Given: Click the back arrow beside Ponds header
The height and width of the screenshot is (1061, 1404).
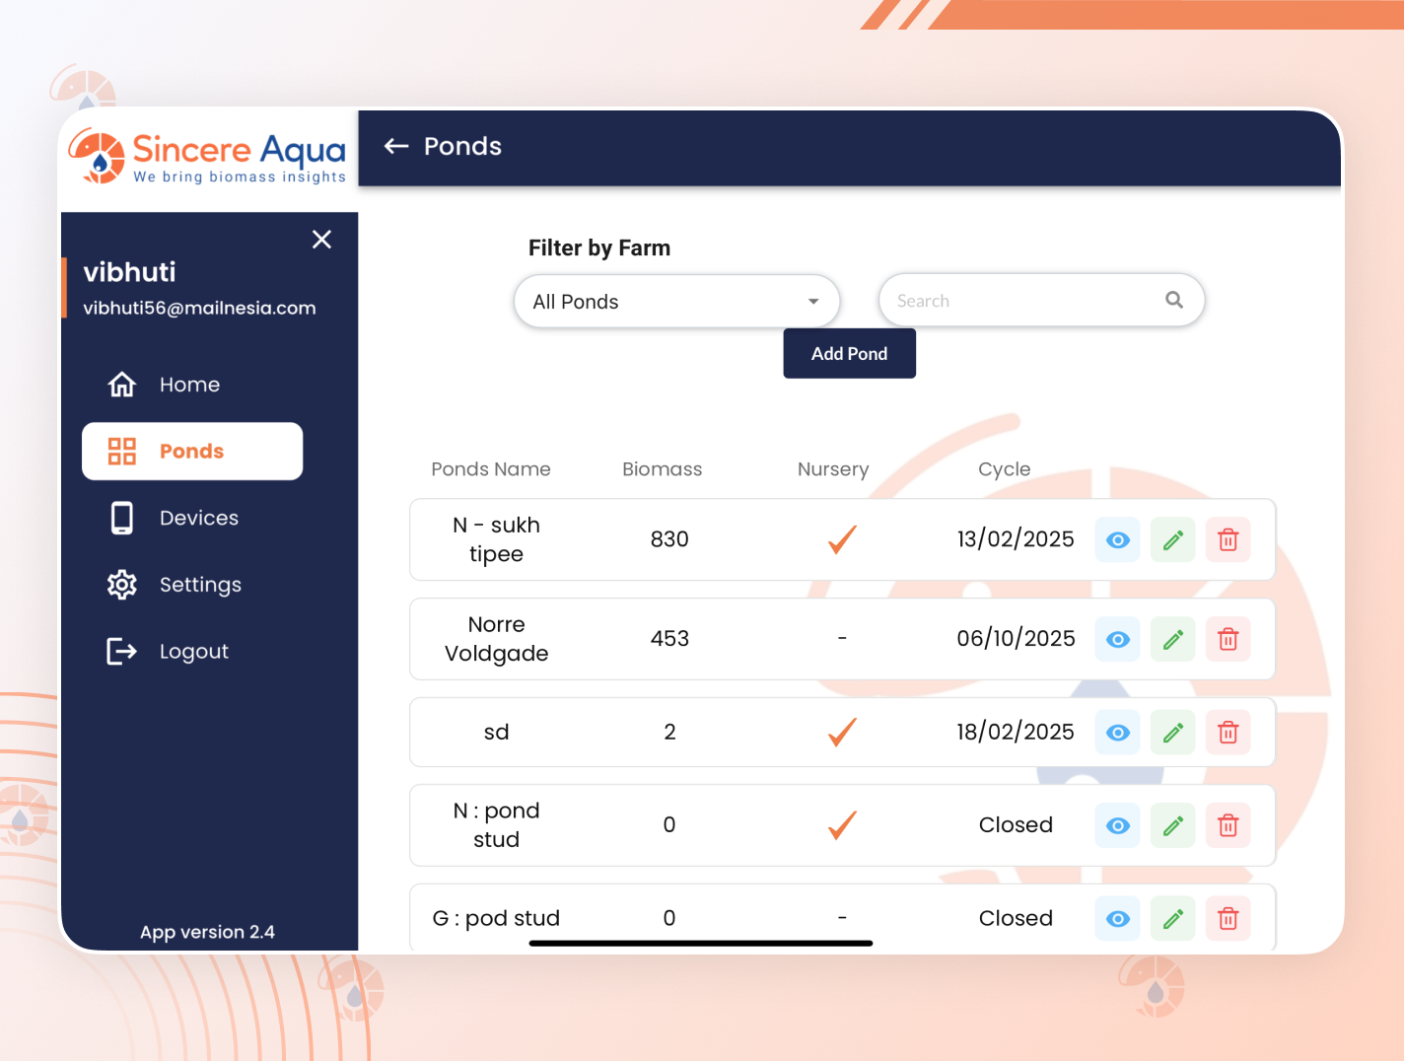Looking at the screenshot, I should coord(394,146).
